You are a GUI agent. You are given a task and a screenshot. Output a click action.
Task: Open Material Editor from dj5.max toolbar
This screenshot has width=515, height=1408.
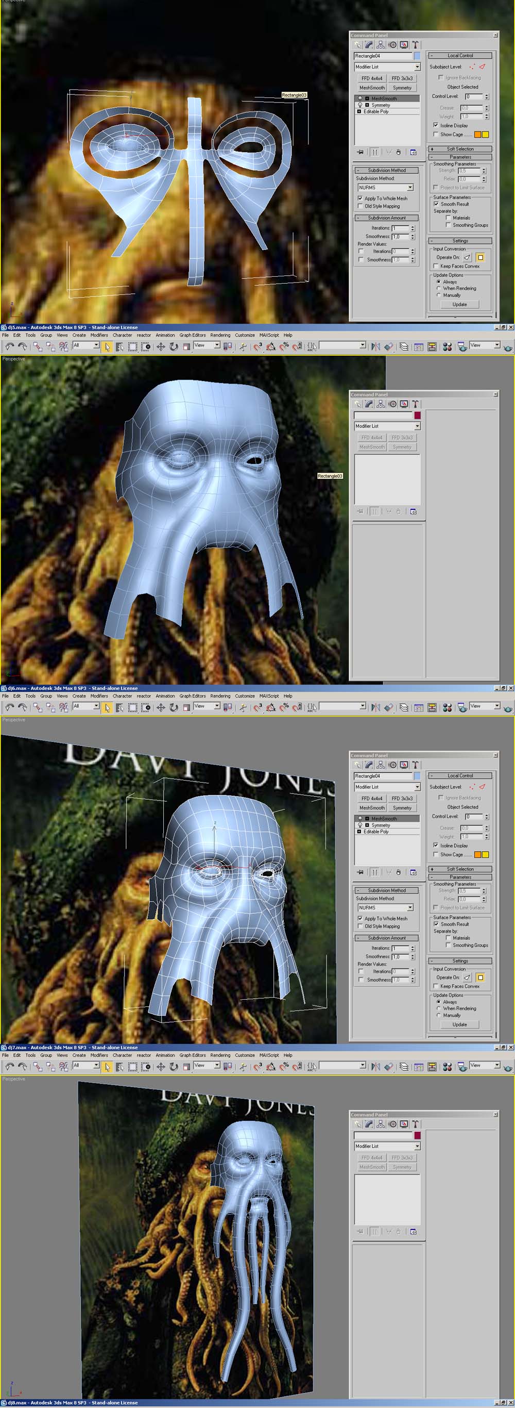coord(448,346)
